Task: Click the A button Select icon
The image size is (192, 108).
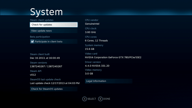Action: pyautogui.click(x=85, y=99)
